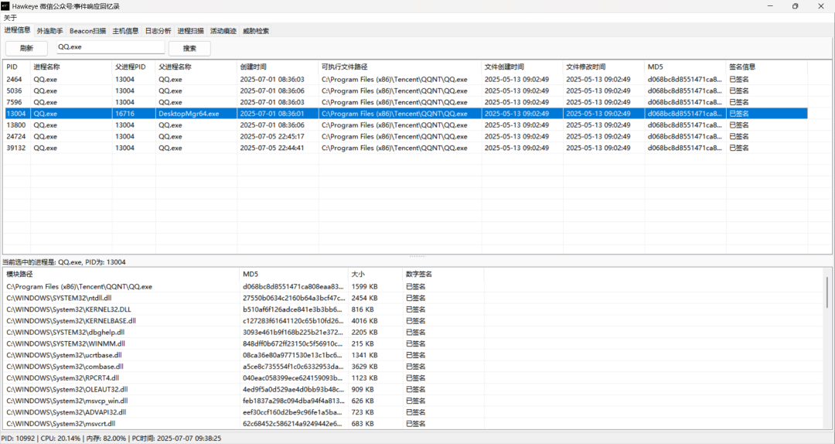The width and height of the screenshot is (835, 444).
Task: Select the process row with PID 5036
Action: (x=406, y=91)
